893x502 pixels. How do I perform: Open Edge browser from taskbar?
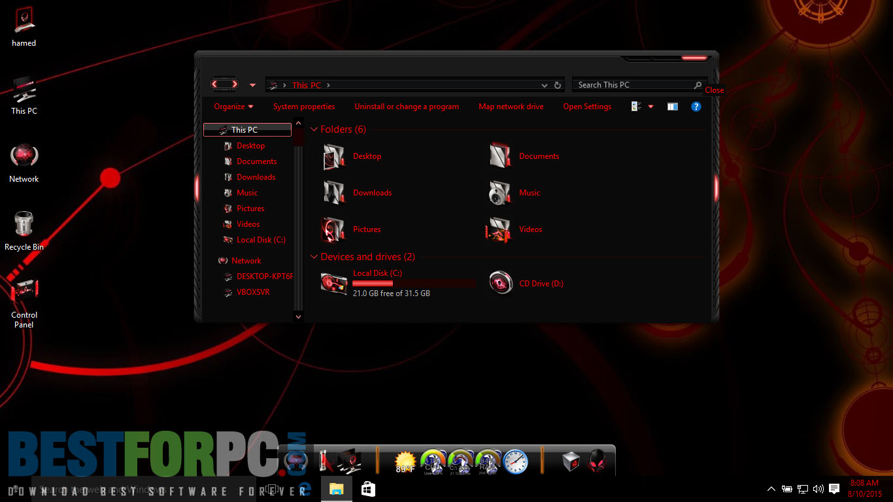tap(304, 489)
